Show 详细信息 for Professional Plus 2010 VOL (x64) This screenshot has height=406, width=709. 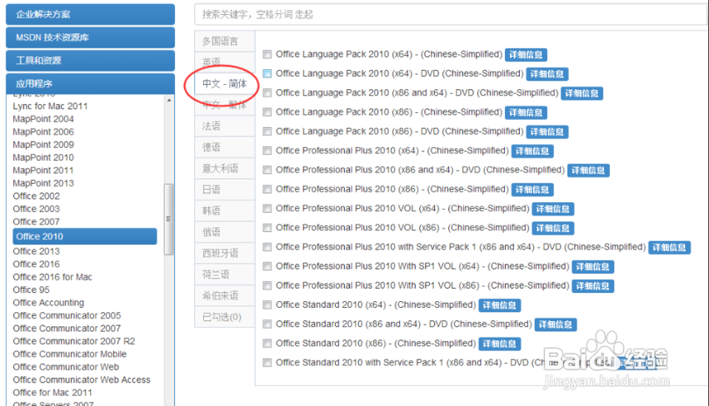pos(553,209)
